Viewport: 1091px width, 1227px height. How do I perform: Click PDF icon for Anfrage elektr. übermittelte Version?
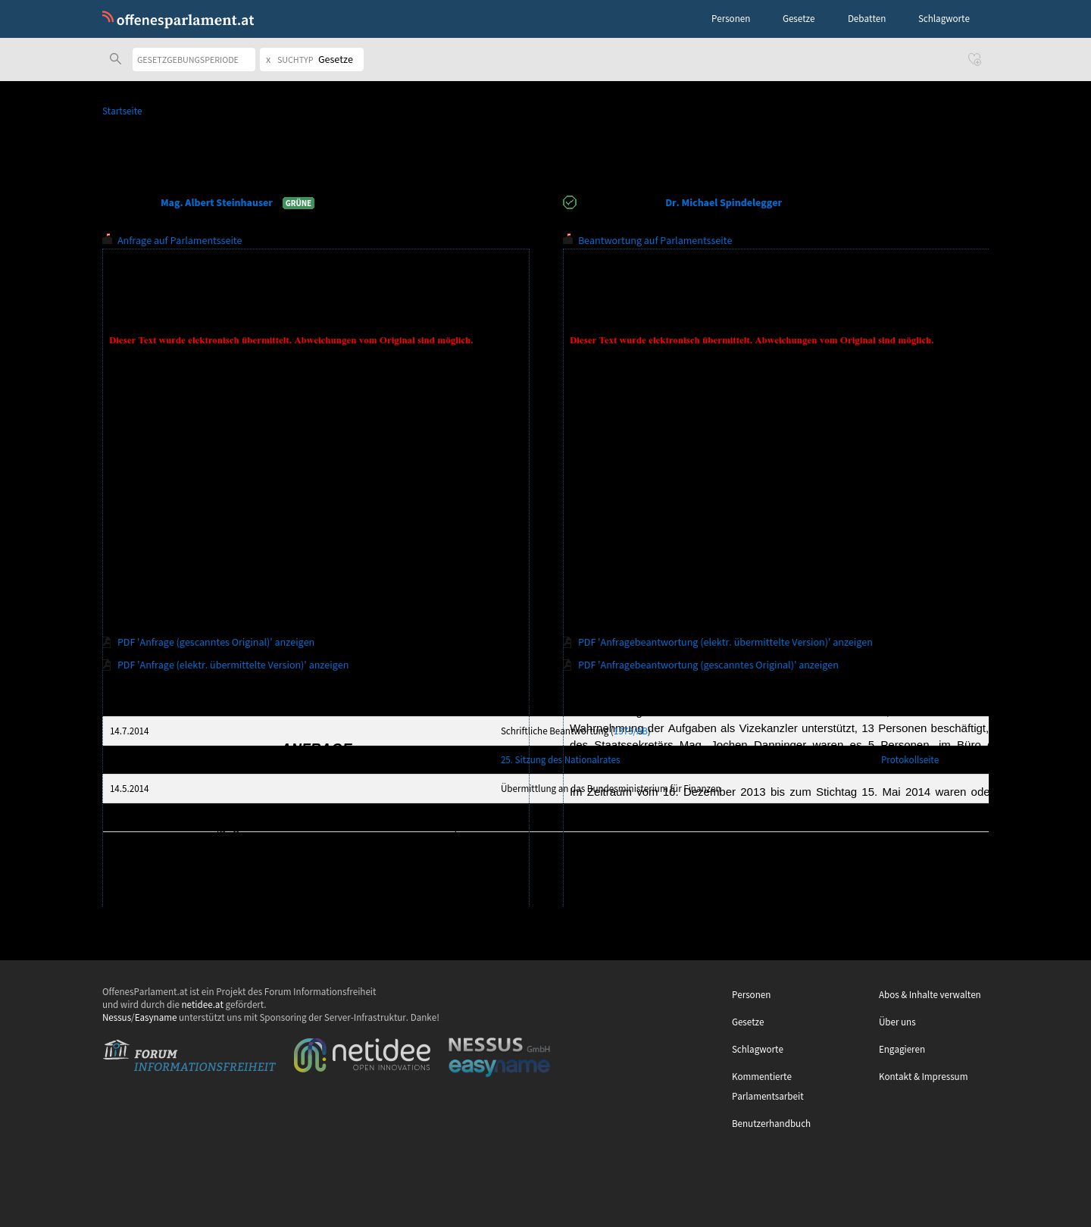click(x=107, y=665)
